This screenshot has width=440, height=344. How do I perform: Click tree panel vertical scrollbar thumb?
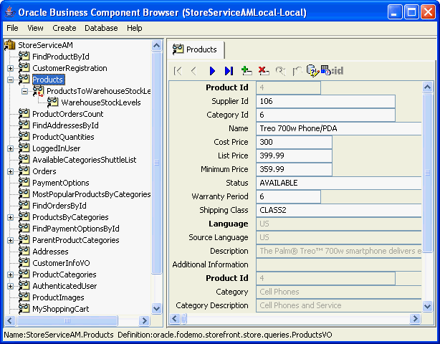(157, 163)
